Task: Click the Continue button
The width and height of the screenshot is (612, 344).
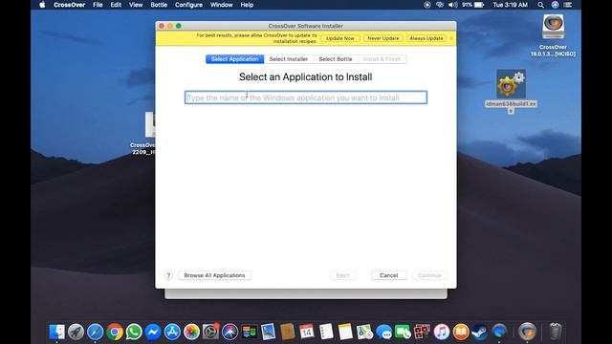Action: click(429, 275)
